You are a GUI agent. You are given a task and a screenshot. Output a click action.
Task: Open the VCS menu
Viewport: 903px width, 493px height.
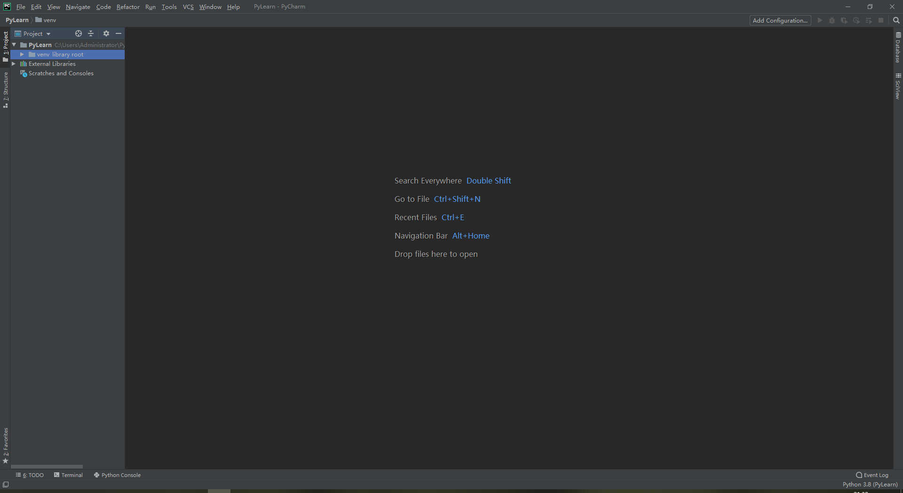(x=188, y=7)
